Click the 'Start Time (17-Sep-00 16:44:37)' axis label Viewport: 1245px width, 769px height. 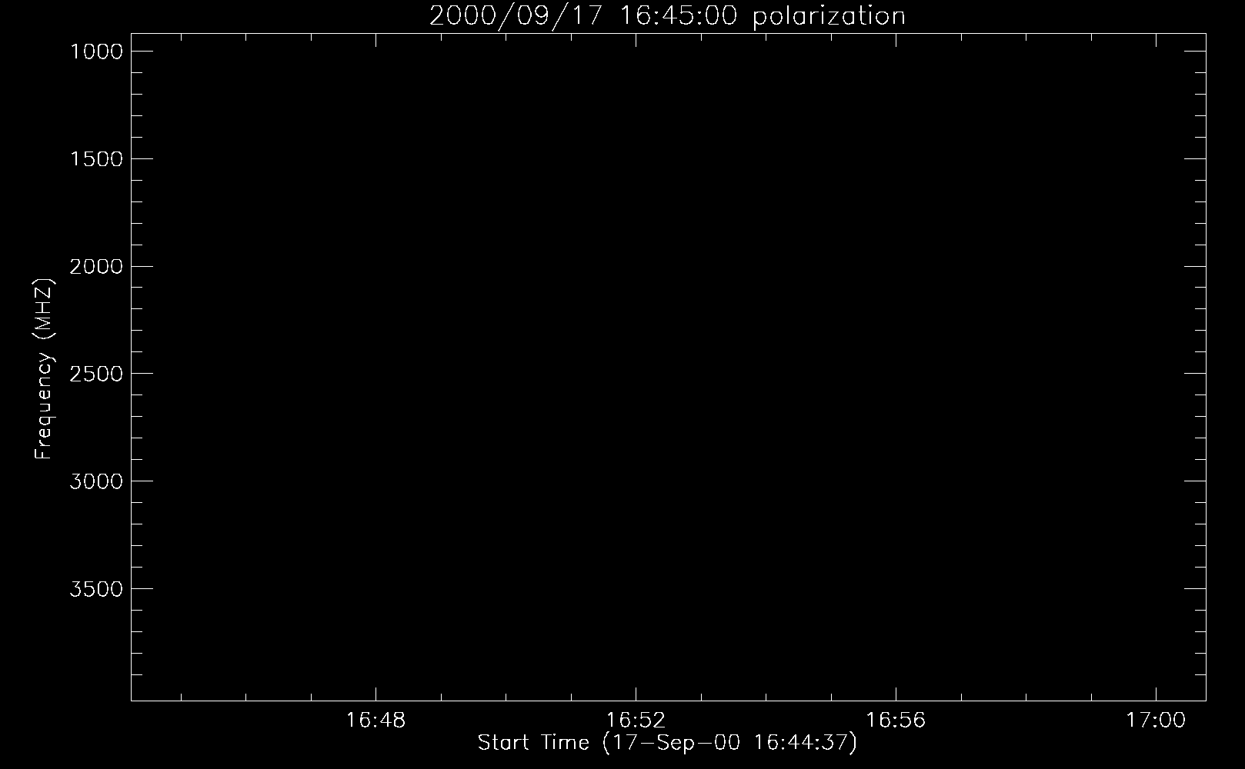pos(667,744)
